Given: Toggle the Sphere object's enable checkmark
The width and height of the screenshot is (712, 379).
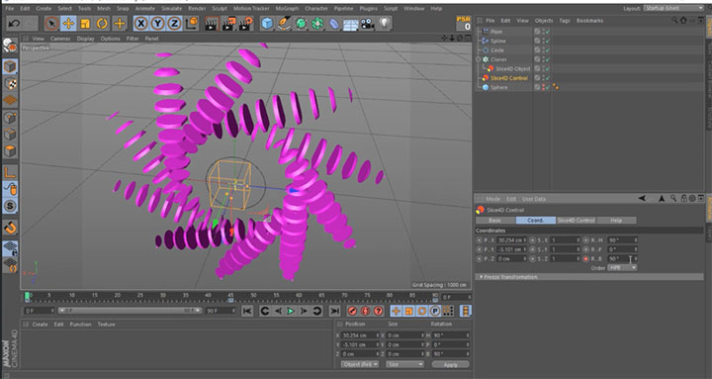Looking at the screenshot, I should (x=548, y=87).
